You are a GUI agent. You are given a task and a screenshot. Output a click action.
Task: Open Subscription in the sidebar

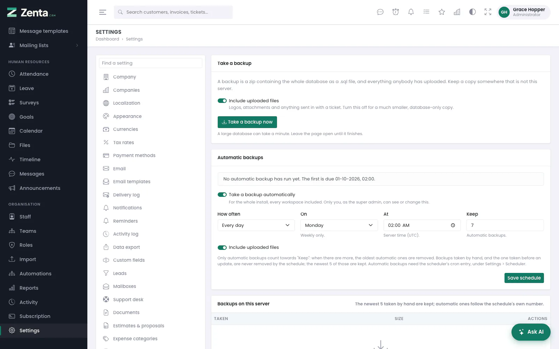(x=44, y=316)
